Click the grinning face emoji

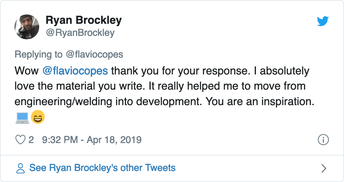tap(38, 118)
